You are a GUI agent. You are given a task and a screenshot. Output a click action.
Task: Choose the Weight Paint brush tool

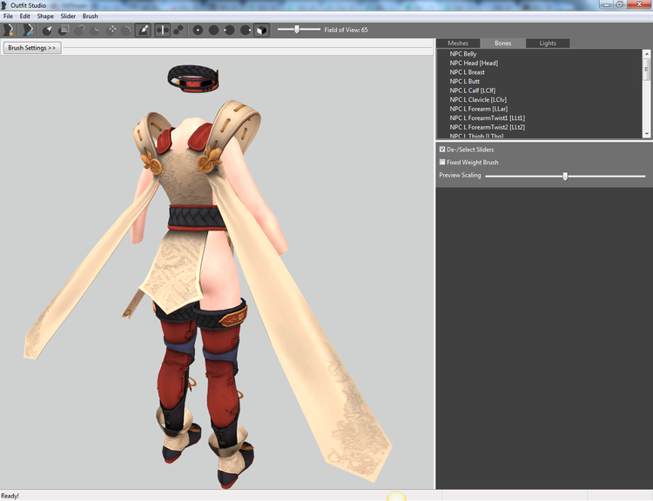pos(143,30)
